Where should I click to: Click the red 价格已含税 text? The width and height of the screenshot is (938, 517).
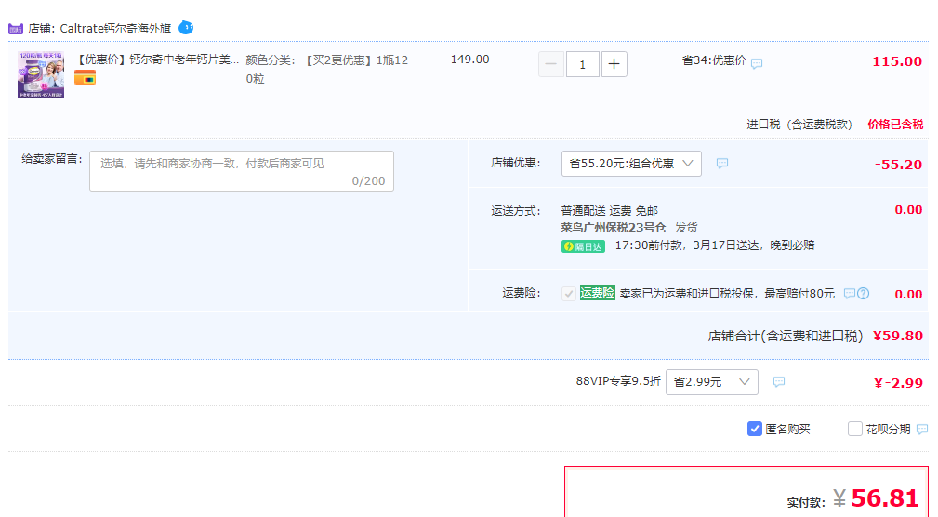[x=895, y=124]
